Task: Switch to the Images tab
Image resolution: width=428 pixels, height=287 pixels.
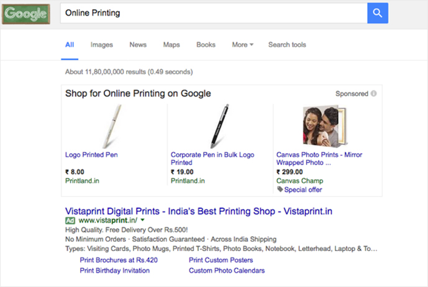Action: point(101,45)
